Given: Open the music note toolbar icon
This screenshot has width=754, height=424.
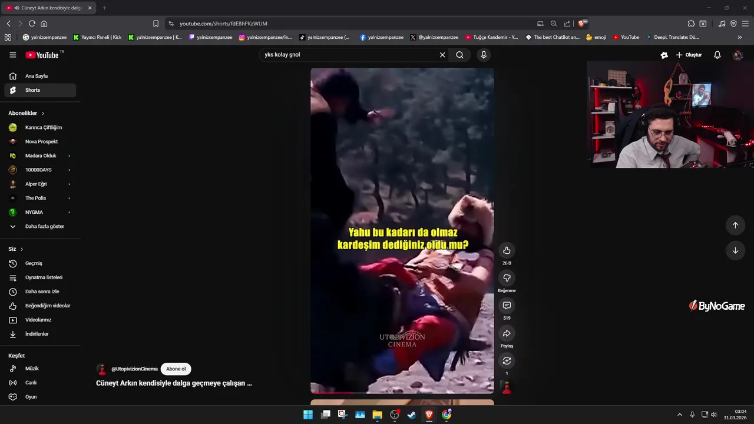Looking at the screenshot, I should pyautogui.click(x=722, y=24).
